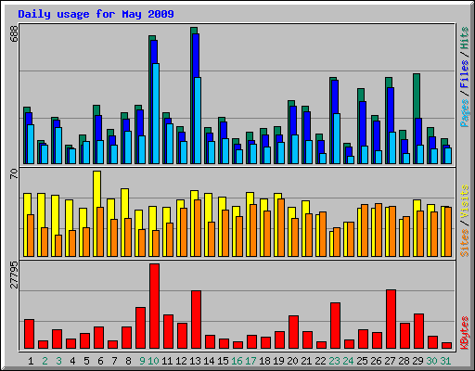Click day 29 on the x-axis
Screen dimensions: 475x371
click(418, 361)
